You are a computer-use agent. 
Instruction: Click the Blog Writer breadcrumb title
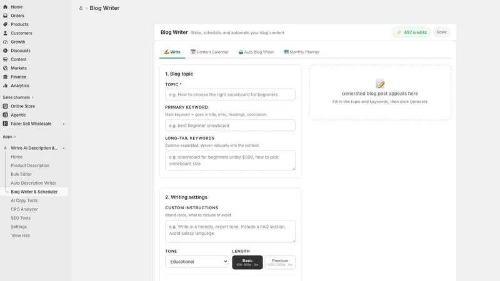point(104,8)
